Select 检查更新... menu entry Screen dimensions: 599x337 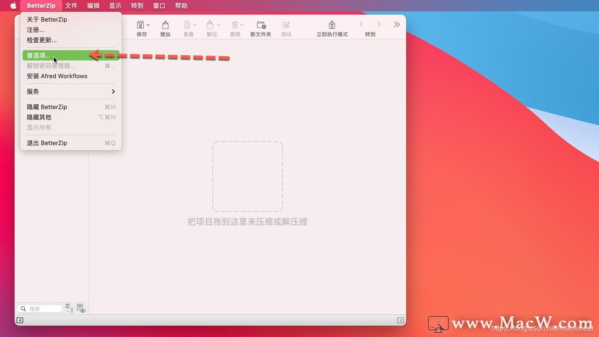(71, 40)
